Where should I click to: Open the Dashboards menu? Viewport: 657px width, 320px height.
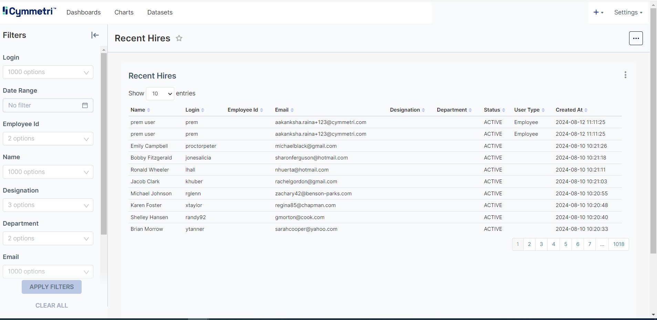click(x=83, y=12)
